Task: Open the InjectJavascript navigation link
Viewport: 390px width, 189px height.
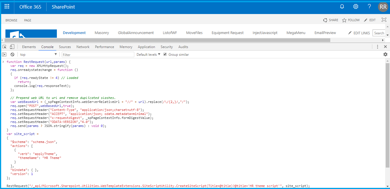Action: pyautogui.click(x=265, y=33)
